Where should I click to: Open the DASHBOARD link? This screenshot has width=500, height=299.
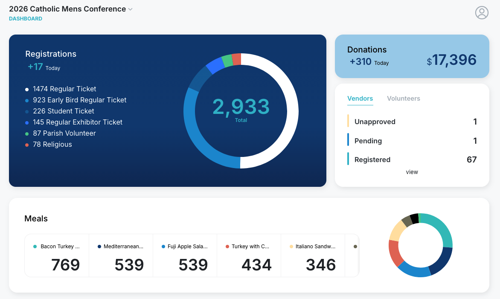tap(25, 18)
